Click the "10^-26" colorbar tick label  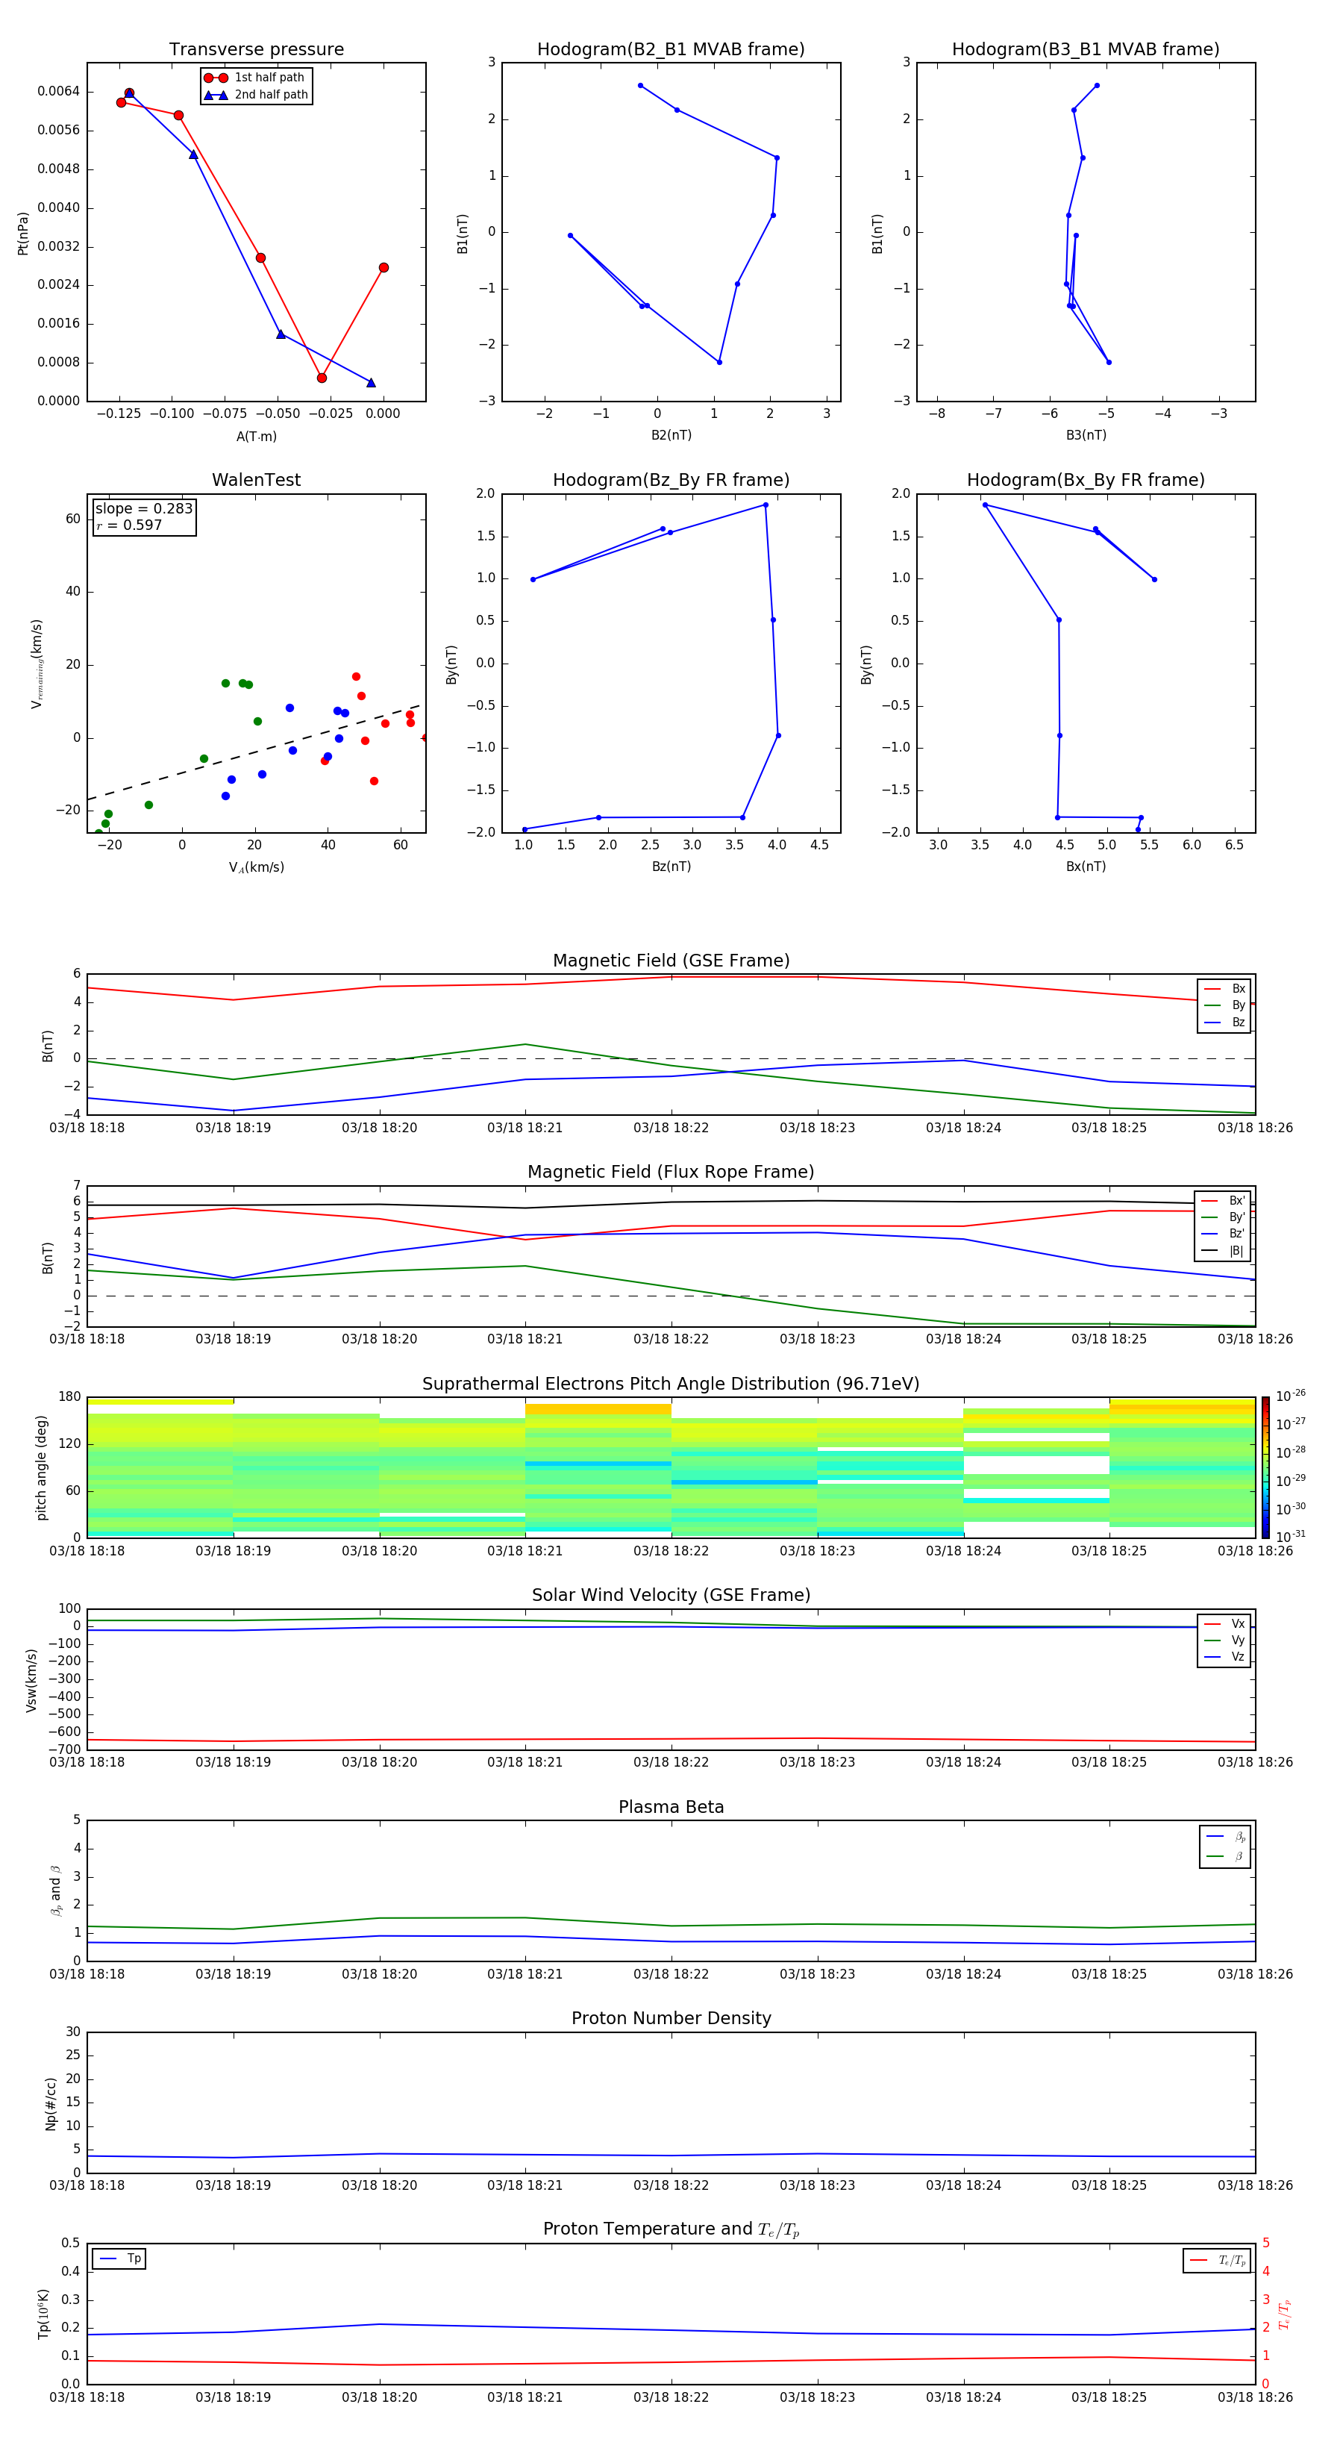click(1291, 1396)
